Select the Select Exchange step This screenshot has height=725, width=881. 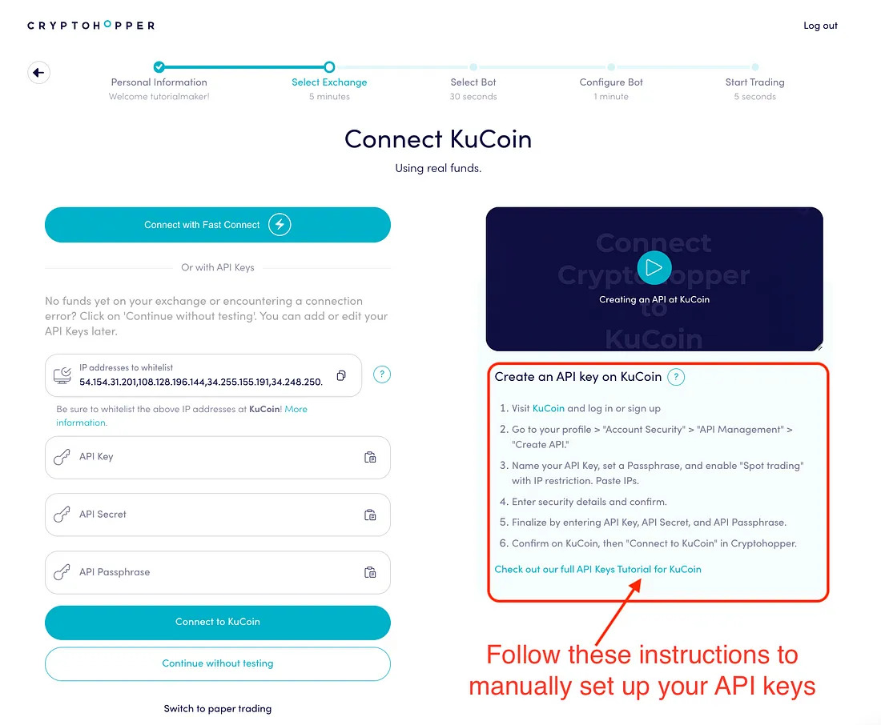[x=329, y=82]
